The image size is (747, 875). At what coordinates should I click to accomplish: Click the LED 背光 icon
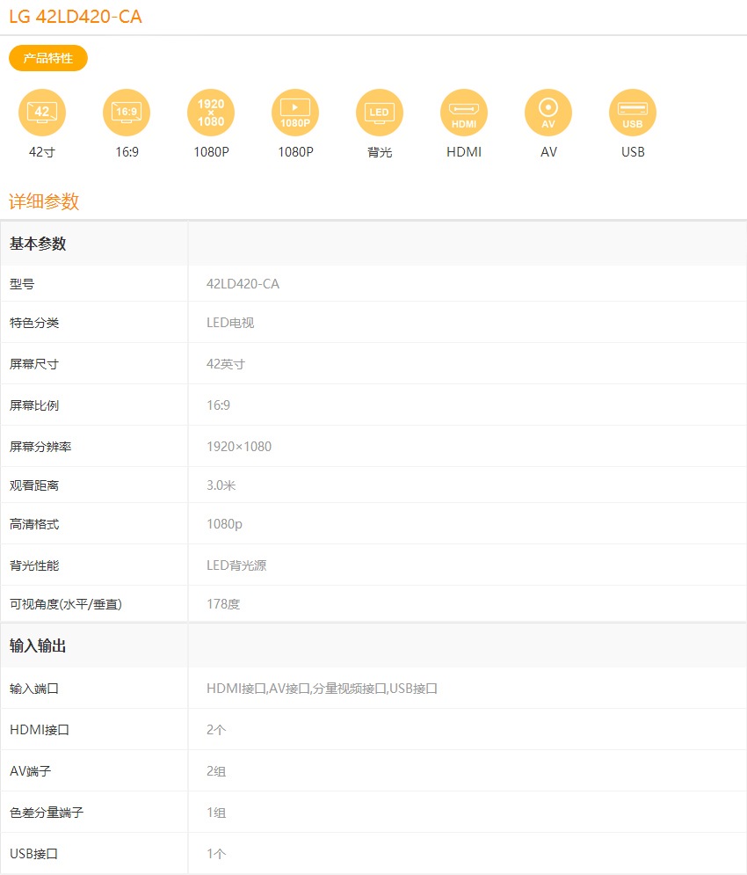coord(380,113)
